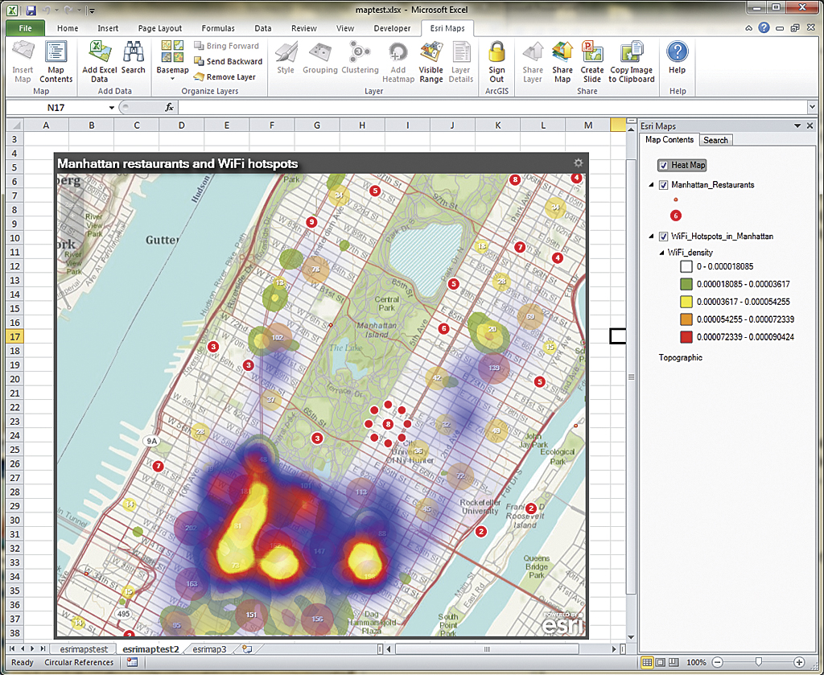
Task: Hide the WiFi_Hotspots_in_Manhattan layer checkbox
Action: click(663, 237)
